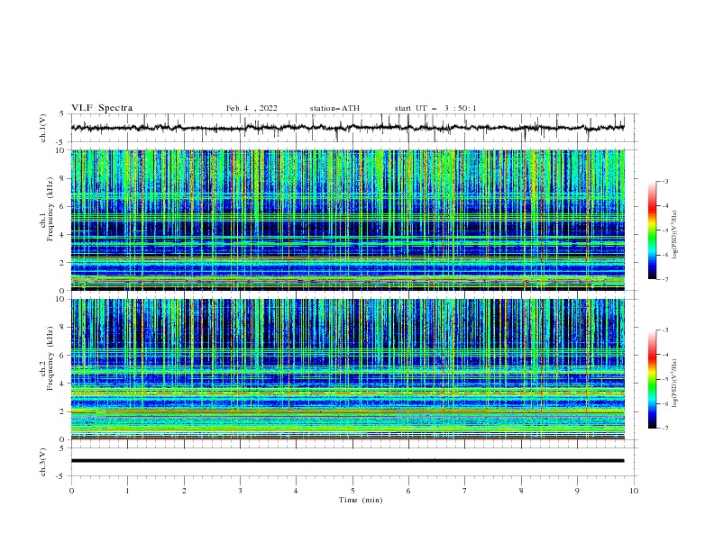Image resolution: width=714 pixels, height=551 pixels.
Task: Click time axis tick label '7'
Action: click(465, 491)
